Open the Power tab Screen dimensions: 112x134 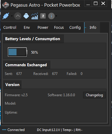(x=43, y=28)
